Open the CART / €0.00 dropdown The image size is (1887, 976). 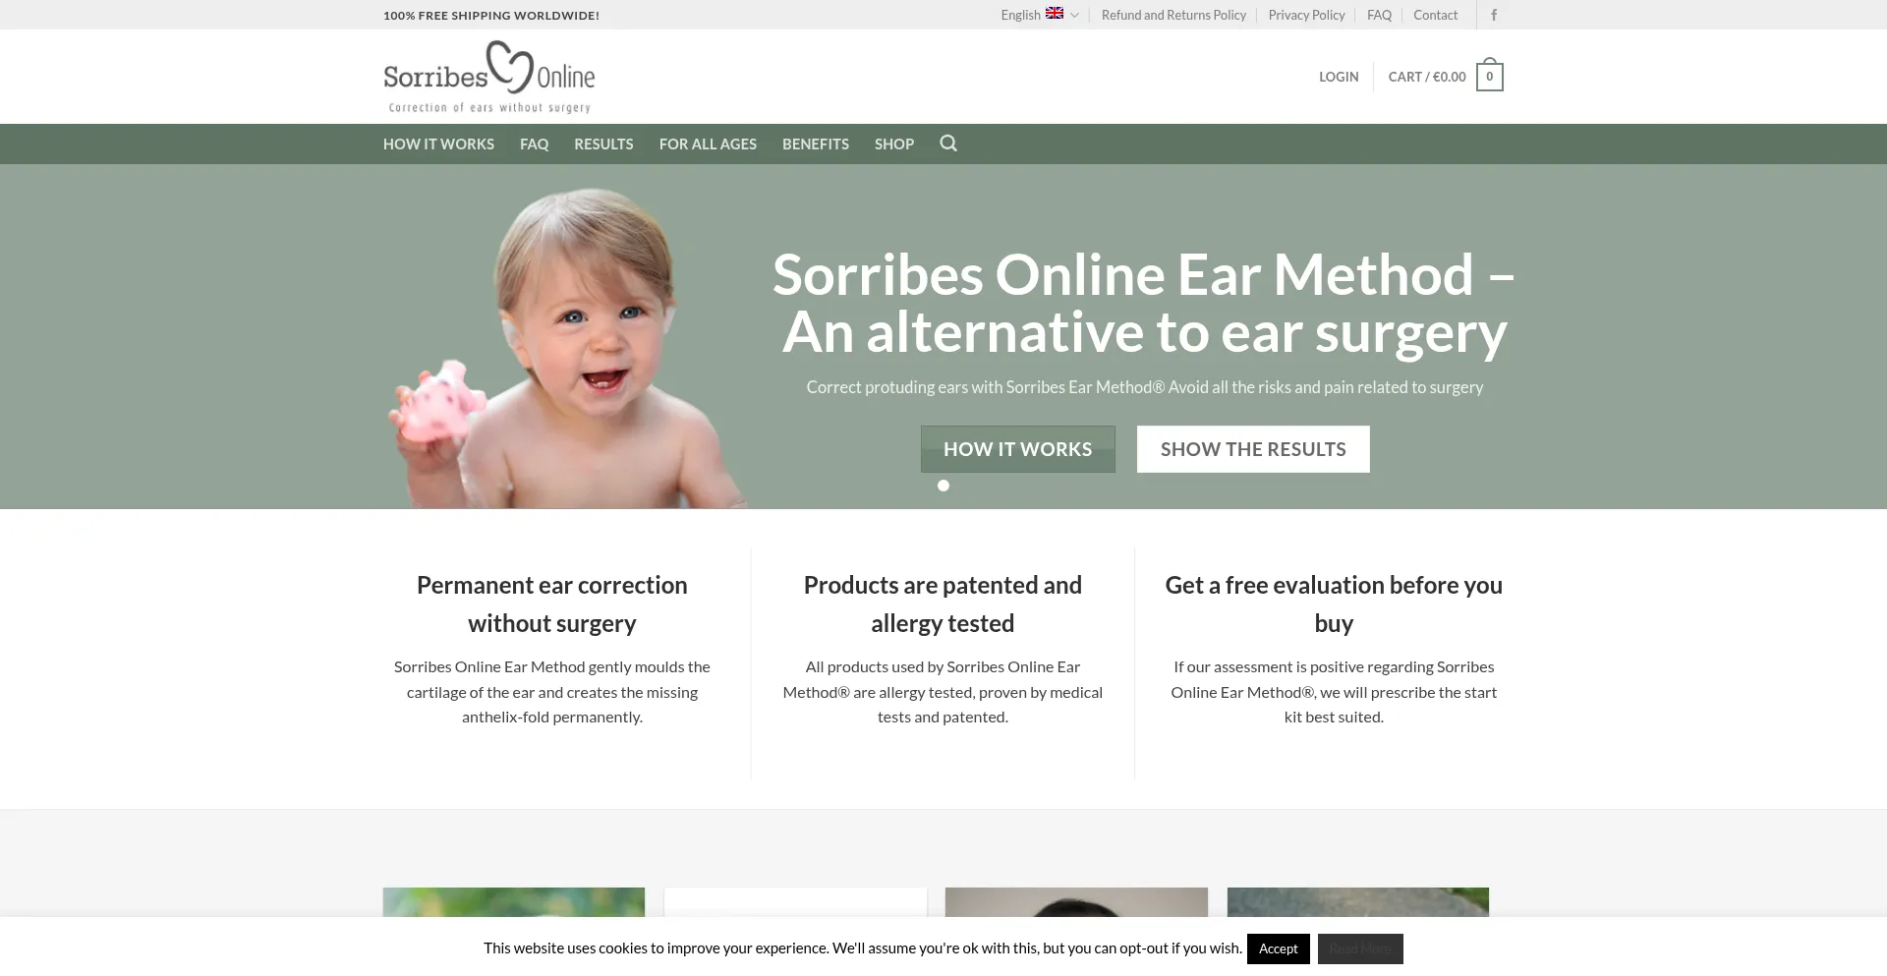pos(1427,77)
